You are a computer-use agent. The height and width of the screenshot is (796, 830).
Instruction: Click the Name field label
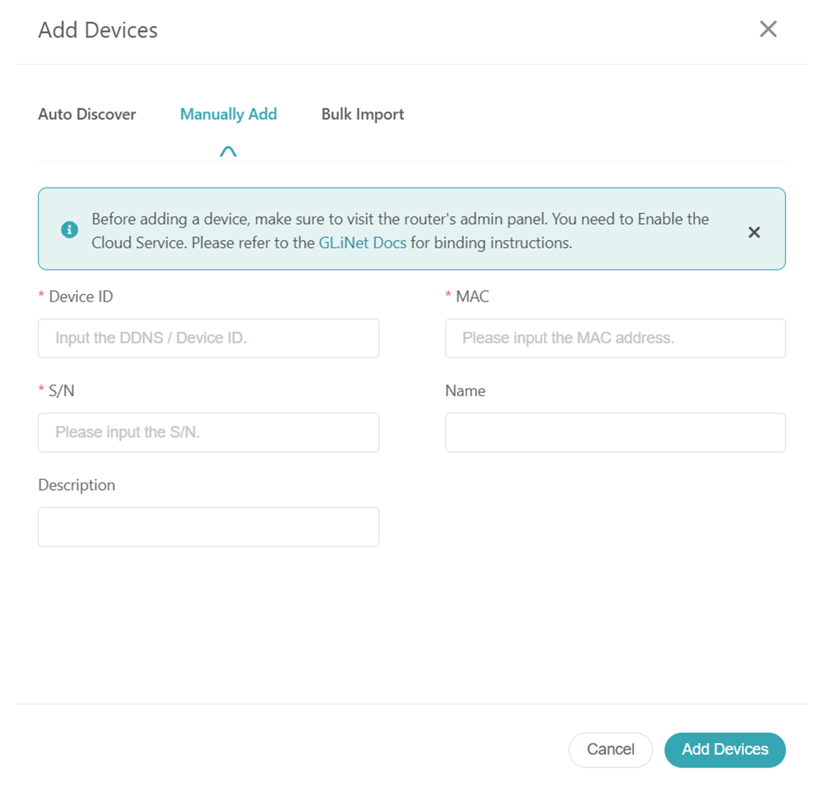(465, 391)
